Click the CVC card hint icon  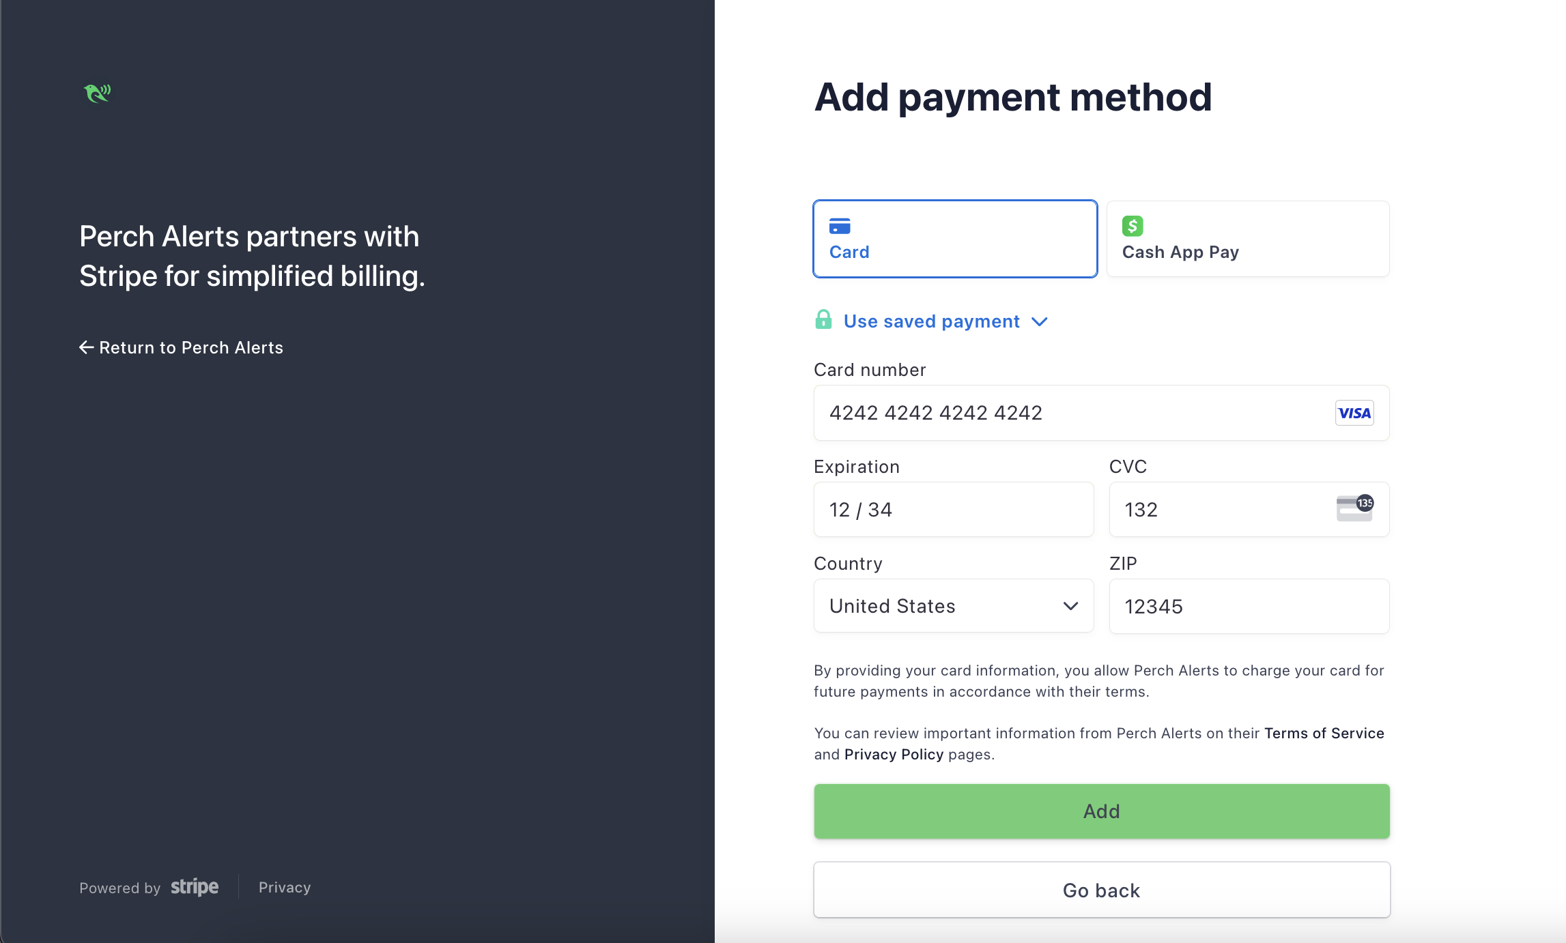click(1354, 508)
